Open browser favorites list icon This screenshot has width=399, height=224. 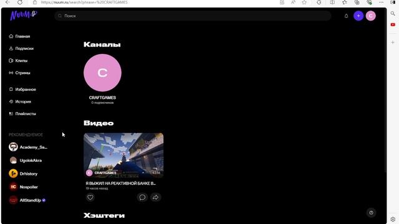pyautogui.click(x=345, y=2)
